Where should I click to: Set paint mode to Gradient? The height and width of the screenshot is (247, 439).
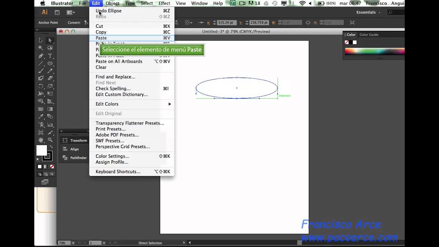click(x=46, y=167)
